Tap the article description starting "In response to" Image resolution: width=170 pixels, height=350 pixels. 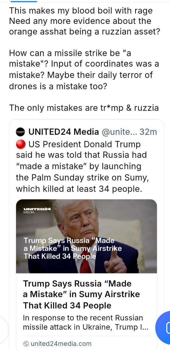click(x=83, y=322)
